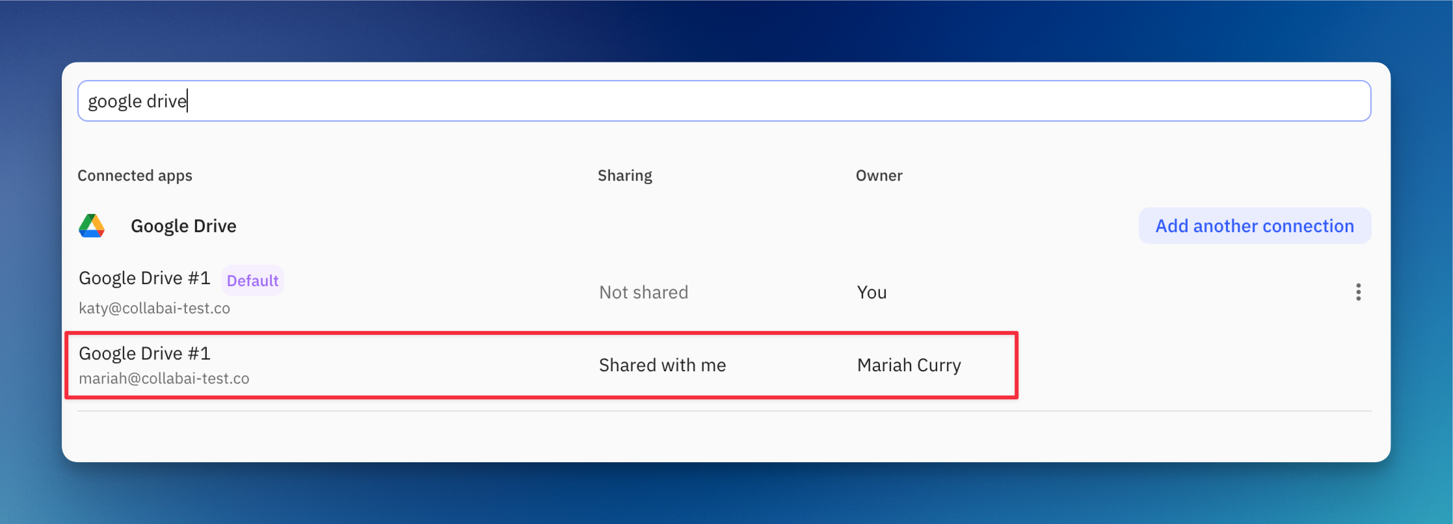This screenshot has width=1453, height=524.
Task: Place cursor at end of search text
Action: click(188, 101)
